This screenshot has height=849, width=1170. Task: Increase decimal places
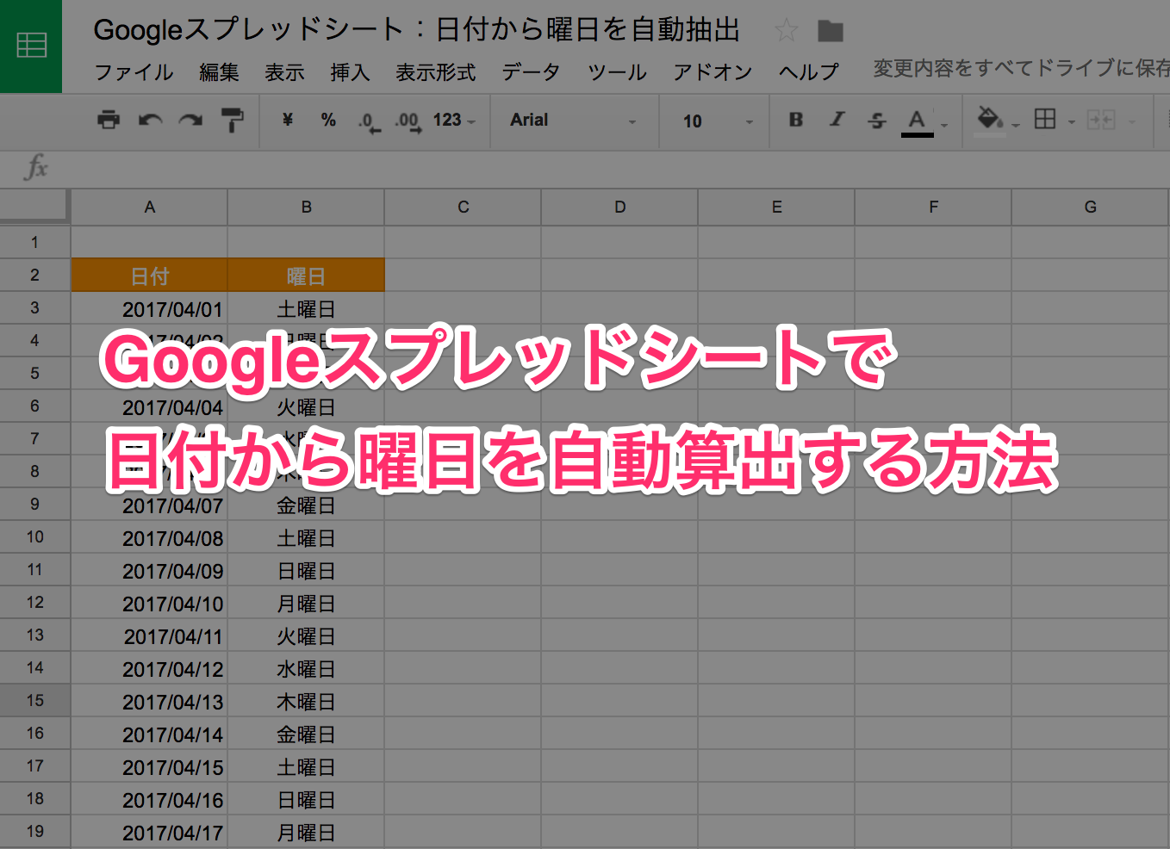[408, 121]
